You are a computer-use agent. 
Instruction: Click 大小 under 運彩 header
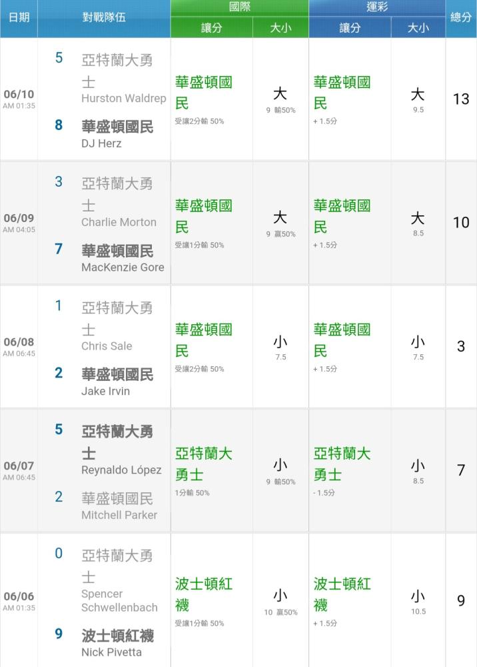[x=418, y=28]
